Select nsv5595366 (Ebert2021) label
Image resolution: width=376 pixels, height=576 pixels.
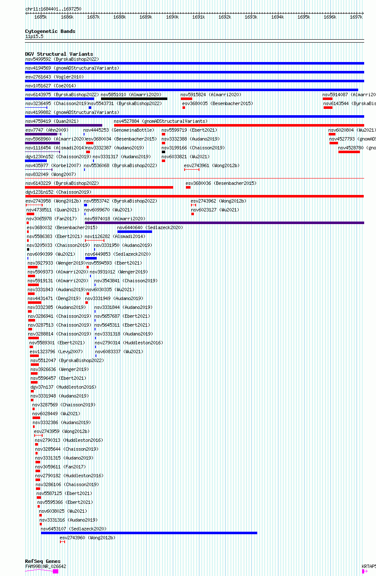pos(65,503)
